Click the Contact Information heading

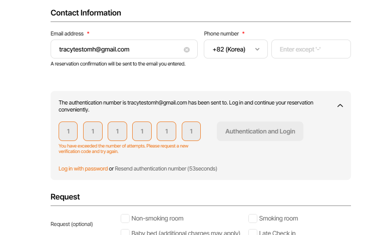pos(86,12)
